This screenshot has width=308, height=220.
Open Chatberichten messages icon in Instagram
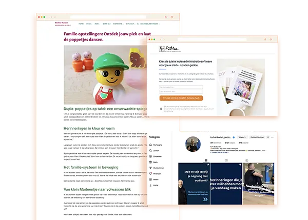click(150, 168)
